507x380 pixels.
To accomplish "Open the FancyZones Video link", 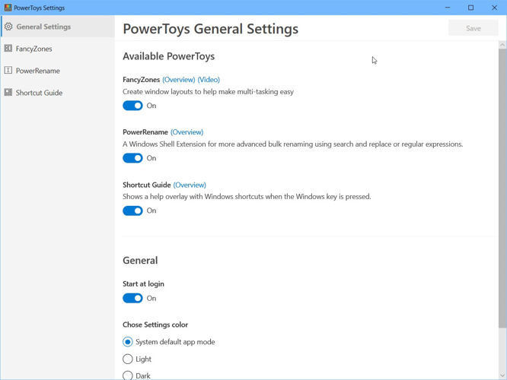I will click(209, 80).
